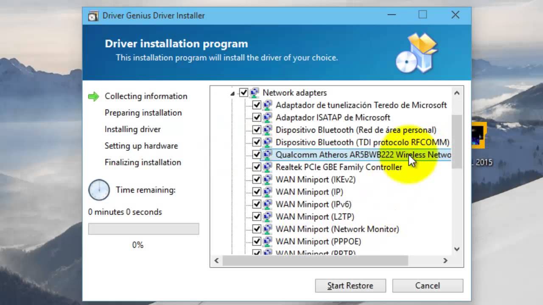Click the Finalizing installation step label
Viewport: 543px width, 305px height.
click(x=143, y=162)
